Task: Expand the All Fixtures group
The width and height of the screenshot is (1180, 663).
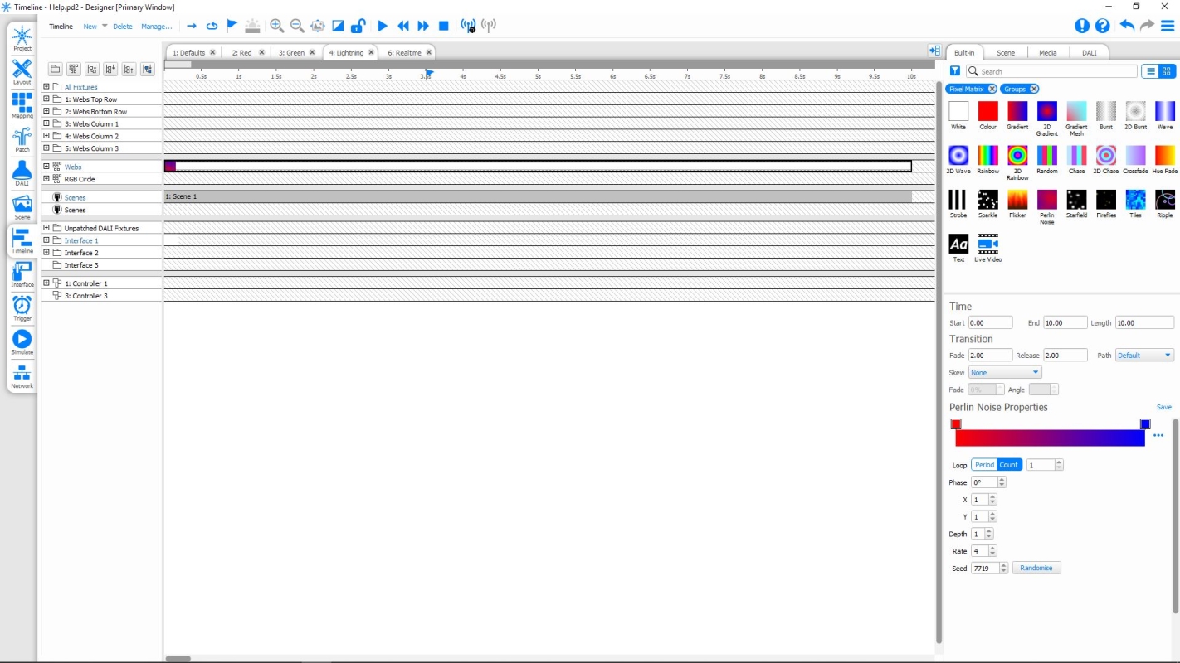Action: tap(46, 87)
